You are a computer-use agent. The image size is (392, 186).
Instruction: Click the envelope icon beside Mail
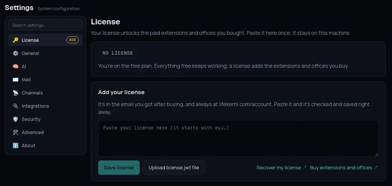tap(16, 80)
